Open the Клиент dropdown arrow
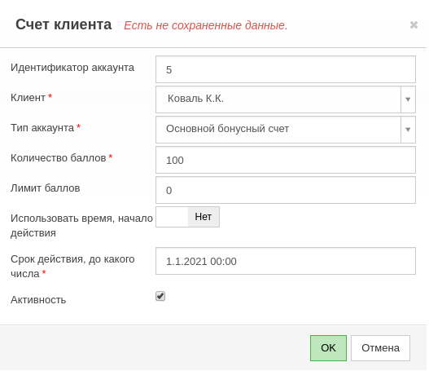This screenshot has width=429, height=371. click(x=408, y=99)
